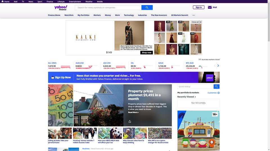Open HECS-HELP debt article thumbnail
Viewport: 270px width, 151px height.
coord(110,133)
